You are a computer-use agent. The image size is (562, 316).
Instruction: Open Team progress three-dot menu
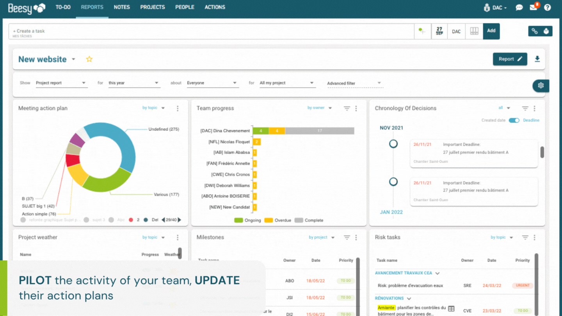click(x=356, y=108)
